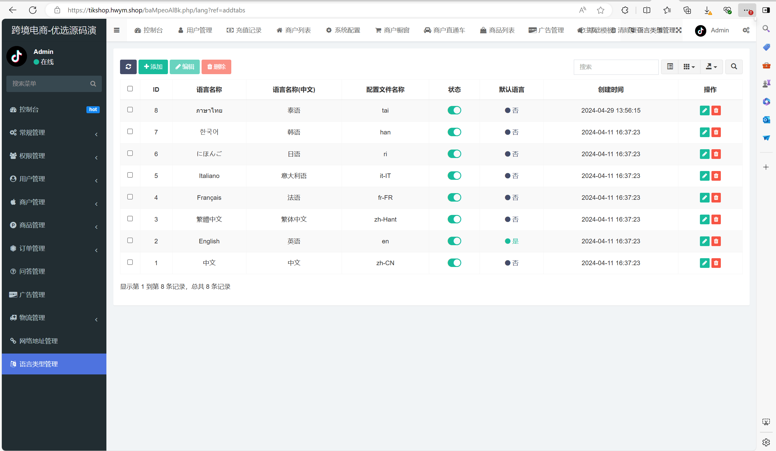Switch to the 系统配置 top tab

343,30
